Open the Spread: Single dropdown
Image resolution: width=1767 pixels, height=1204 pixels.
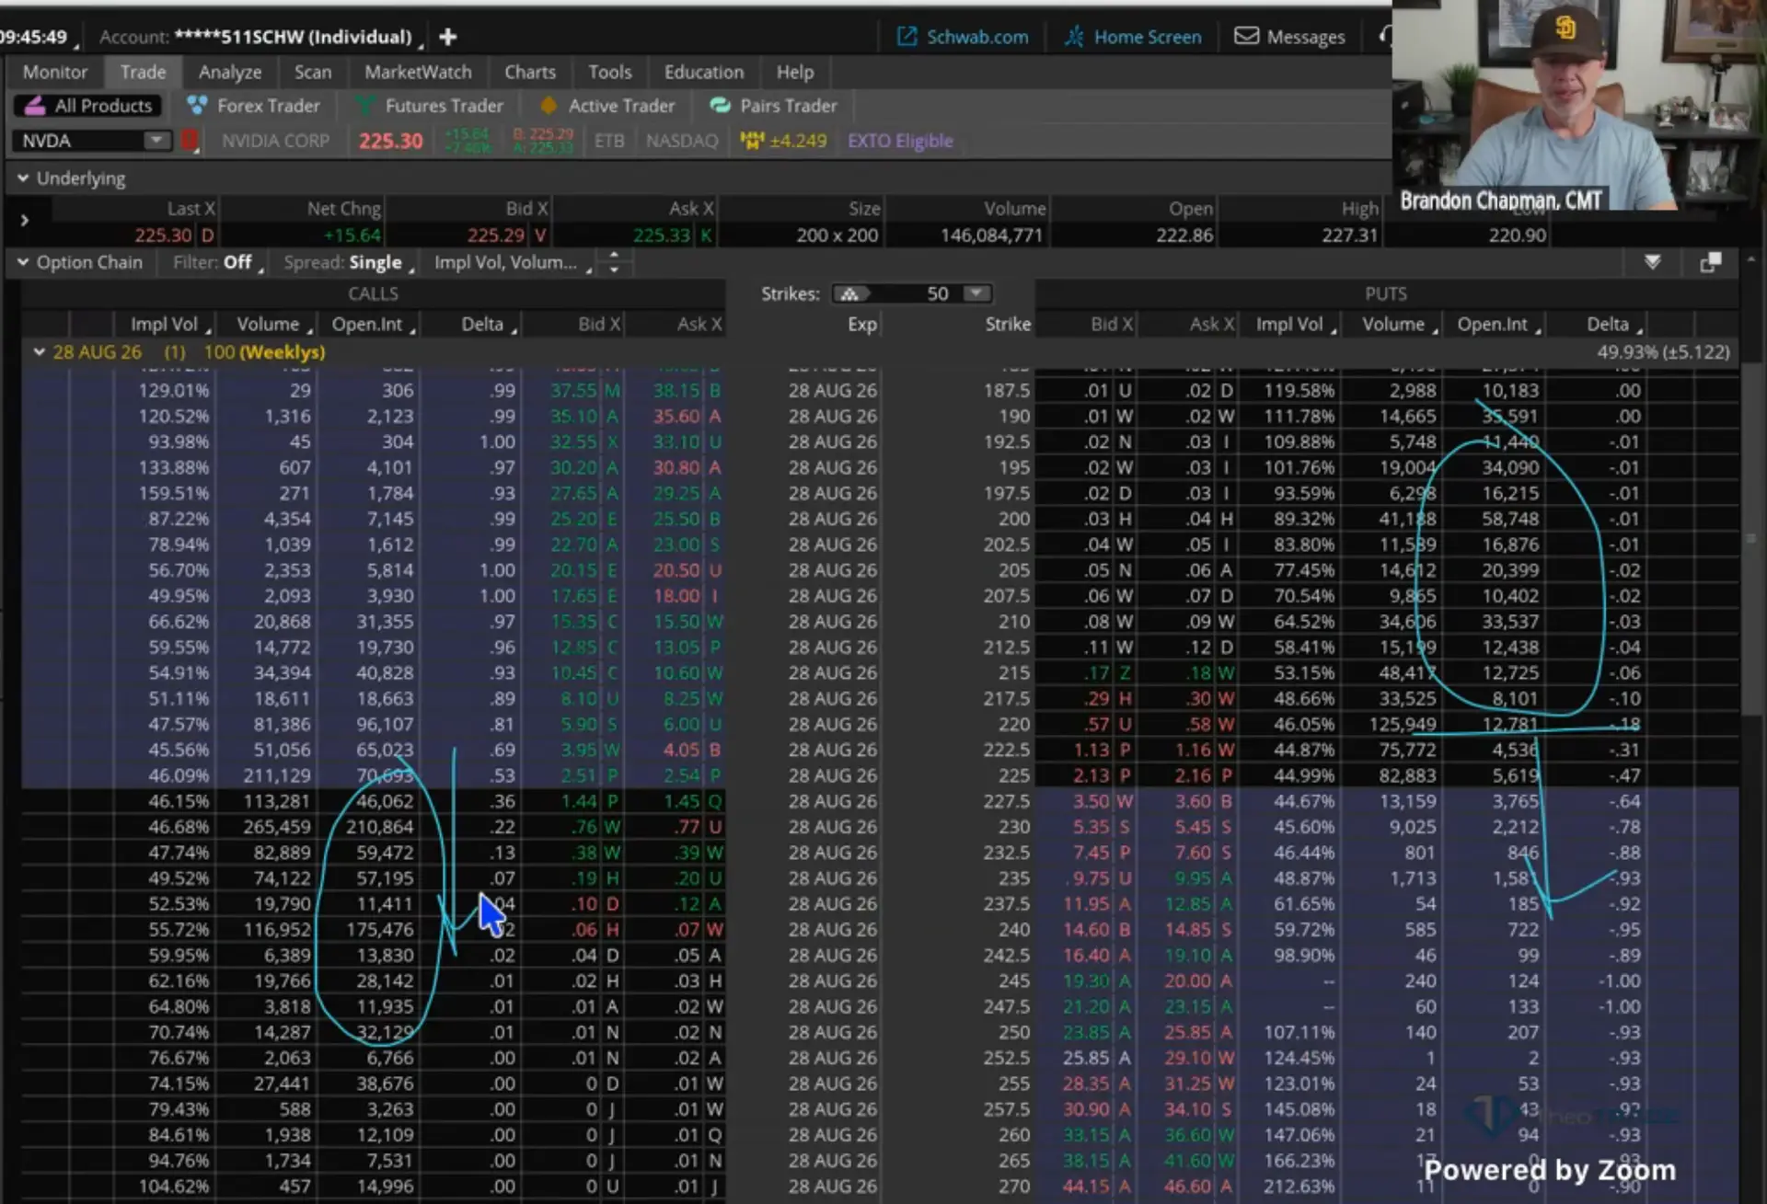350,262
